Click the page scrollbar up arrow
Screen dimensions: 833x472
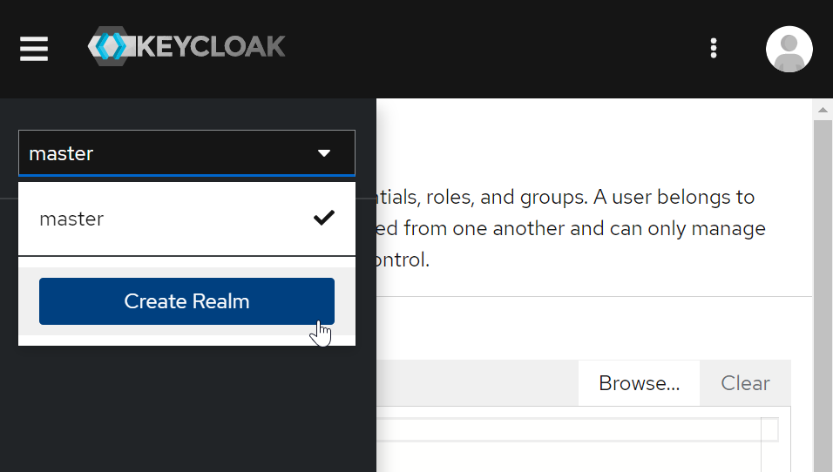[x=823, y=110]
